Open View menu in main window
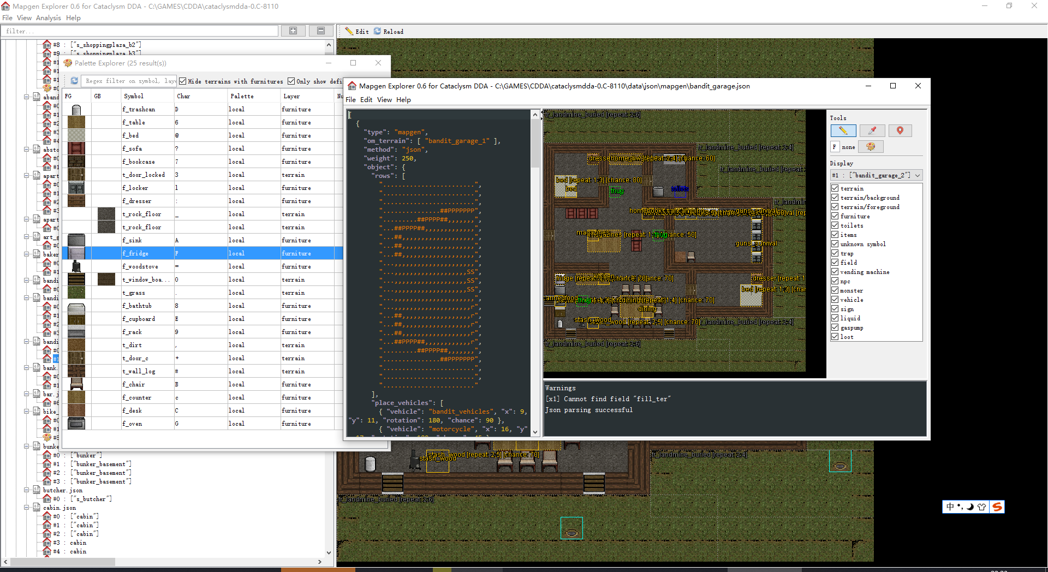The height and width of the screenshot is (572, 1048). 24,18
